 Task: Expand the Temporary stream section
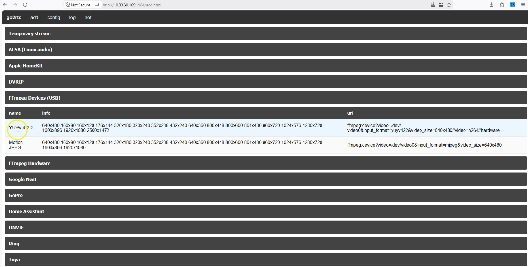point(266,33)
